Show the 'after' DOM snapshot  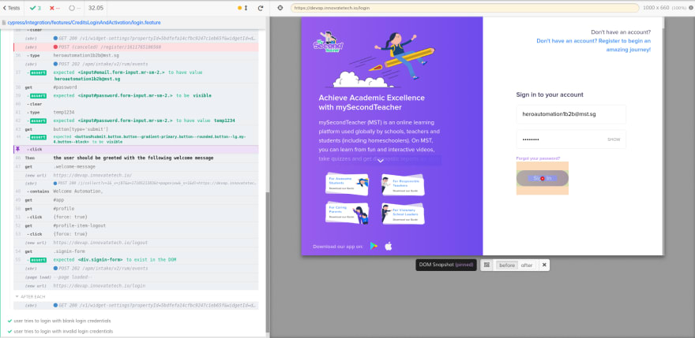[x=527, y=265]
